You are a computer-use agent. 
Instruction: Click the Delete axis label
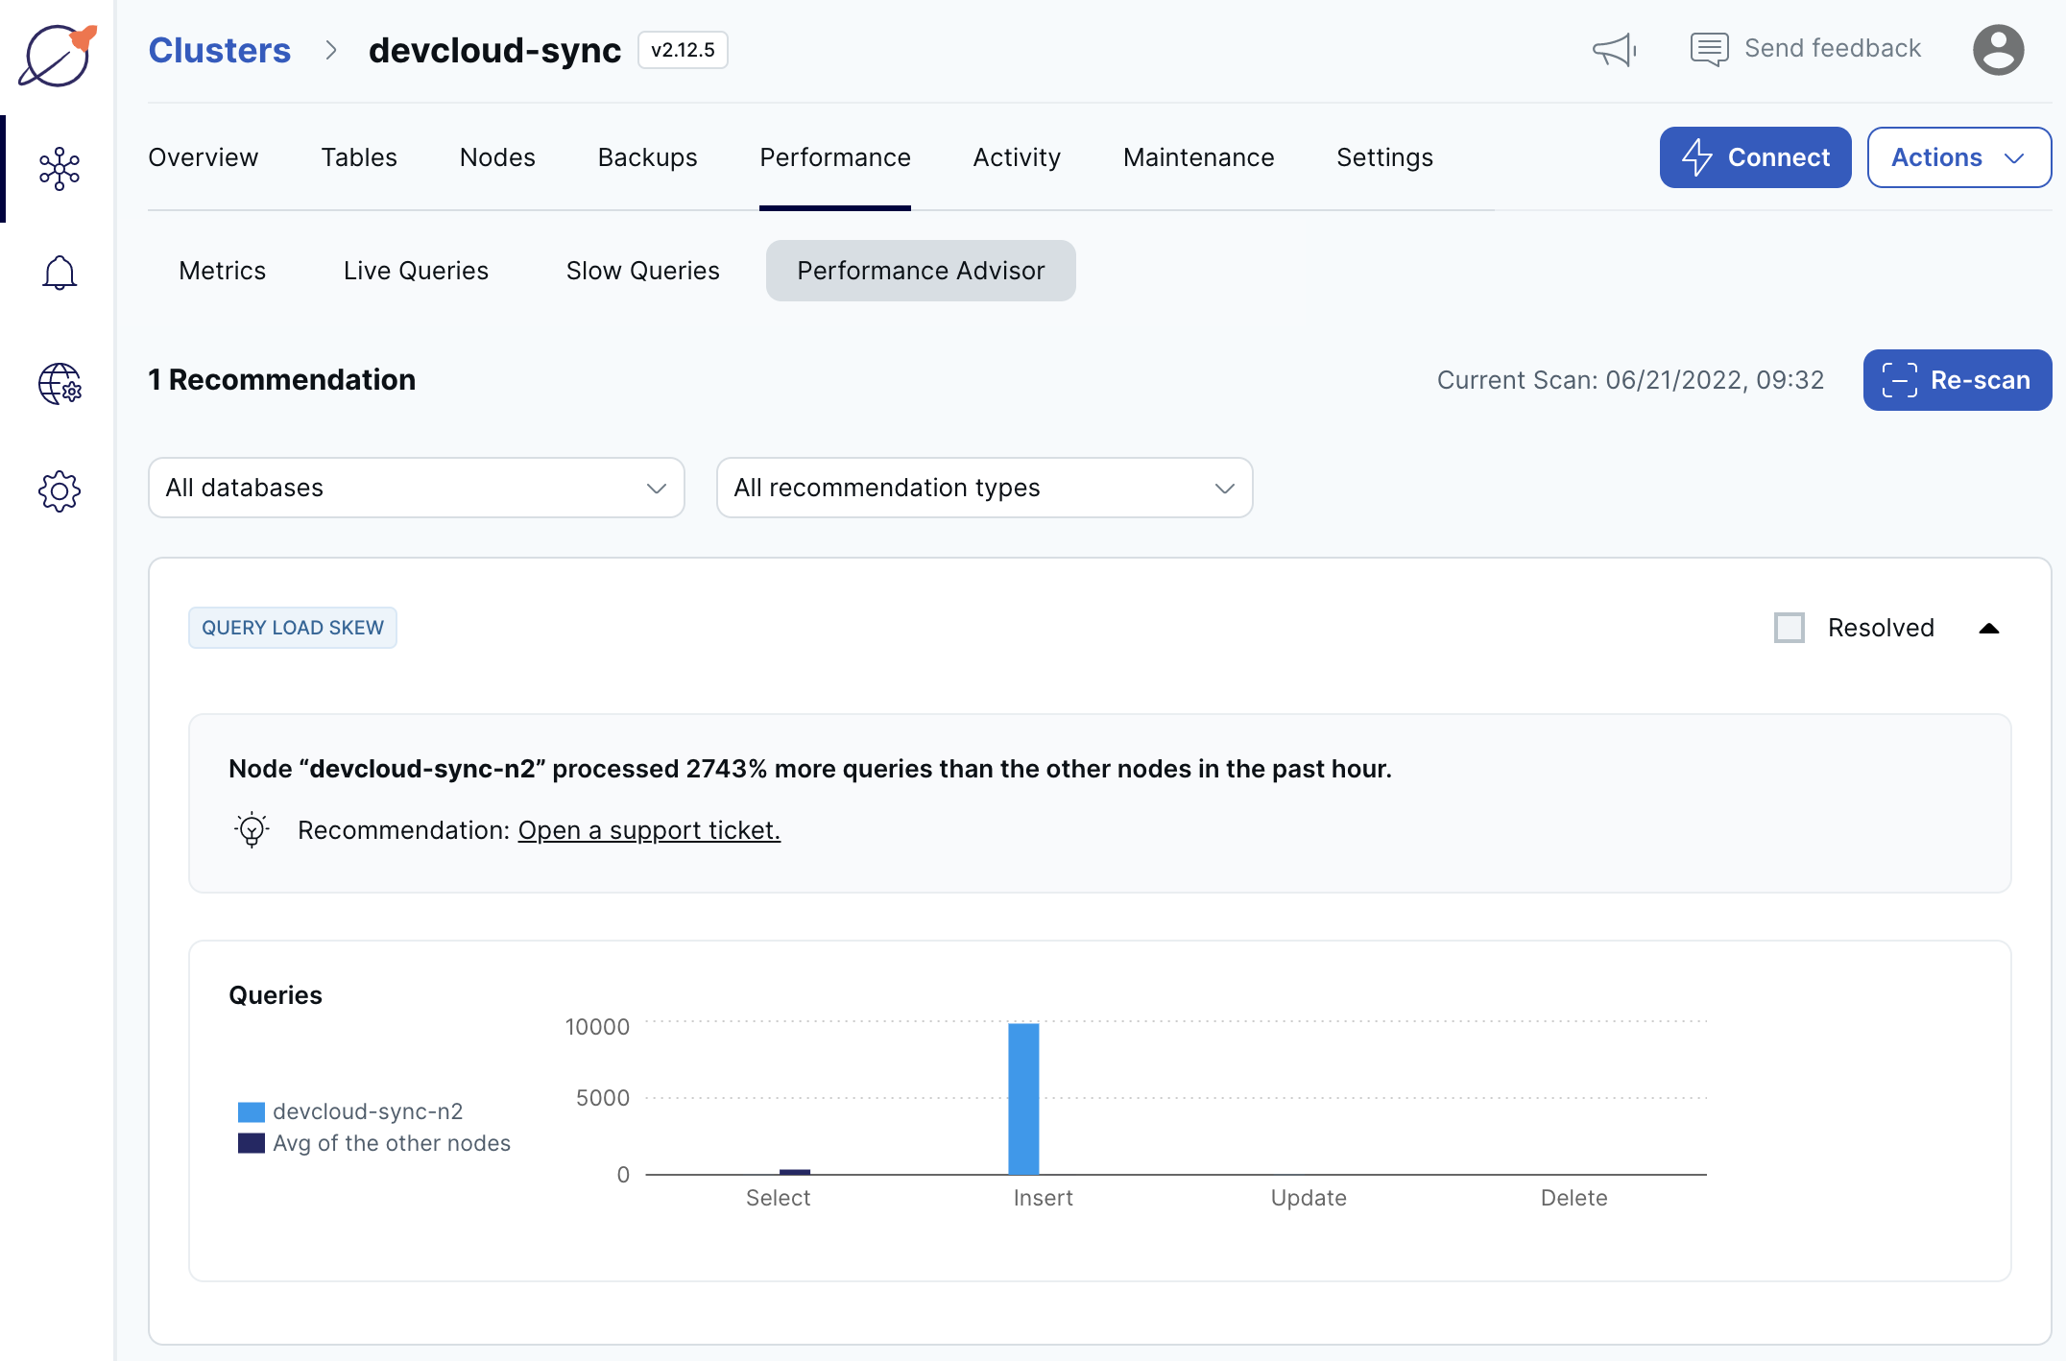click(1574, 1198)
